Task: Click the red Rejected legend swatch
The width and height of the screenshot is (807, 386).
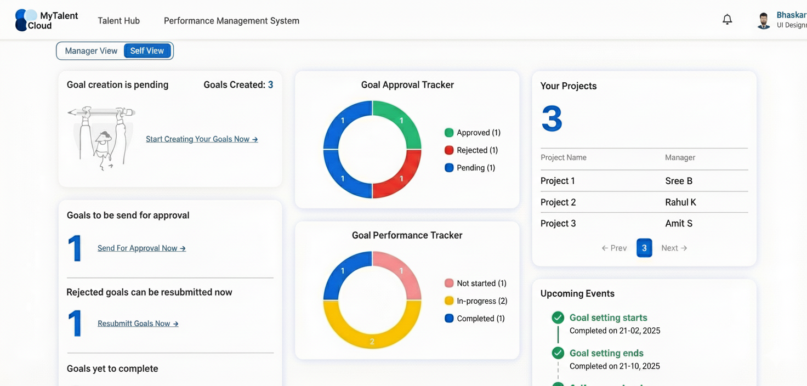Action: (449, 150)
